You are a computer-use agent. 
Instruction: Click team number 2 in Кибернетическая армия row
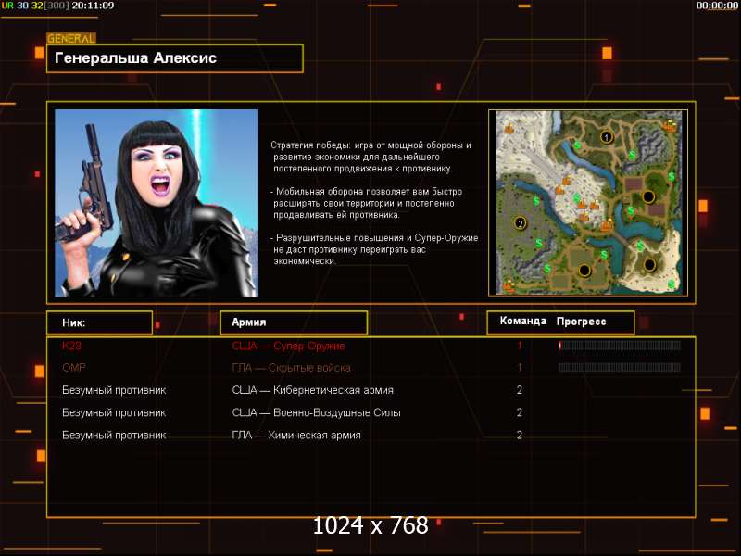click(520, 390)
